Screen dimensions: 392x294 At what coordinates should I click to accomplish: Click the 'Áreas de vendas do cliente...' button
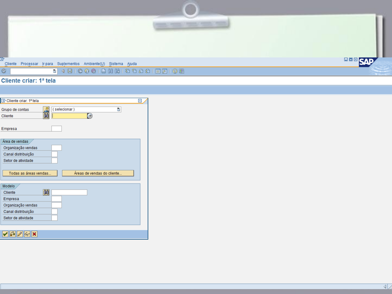coord(98,173)
